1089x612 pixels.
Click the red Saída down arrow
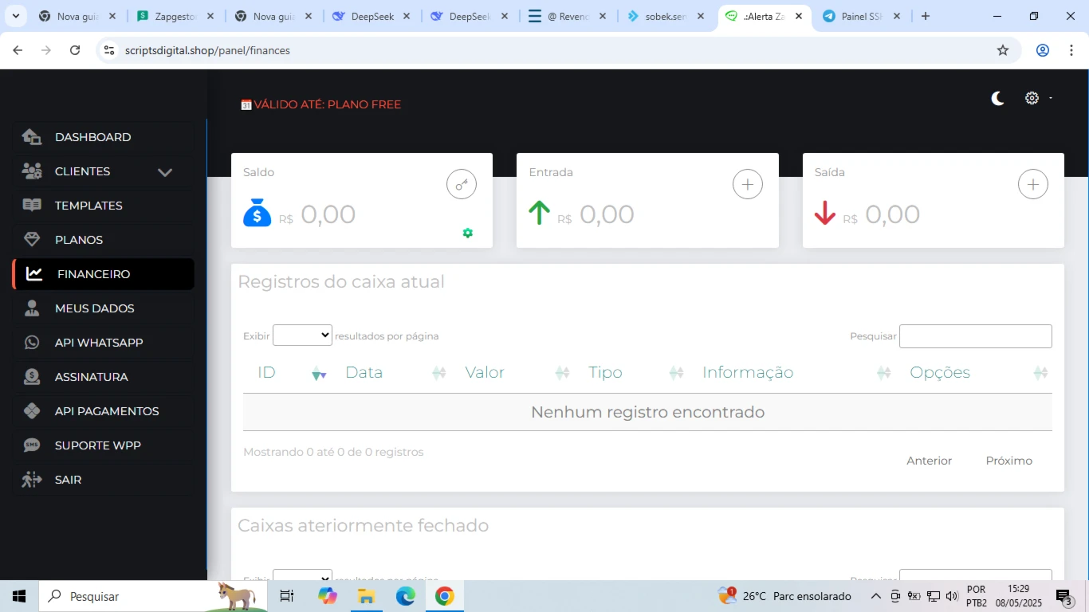[825, 213]
